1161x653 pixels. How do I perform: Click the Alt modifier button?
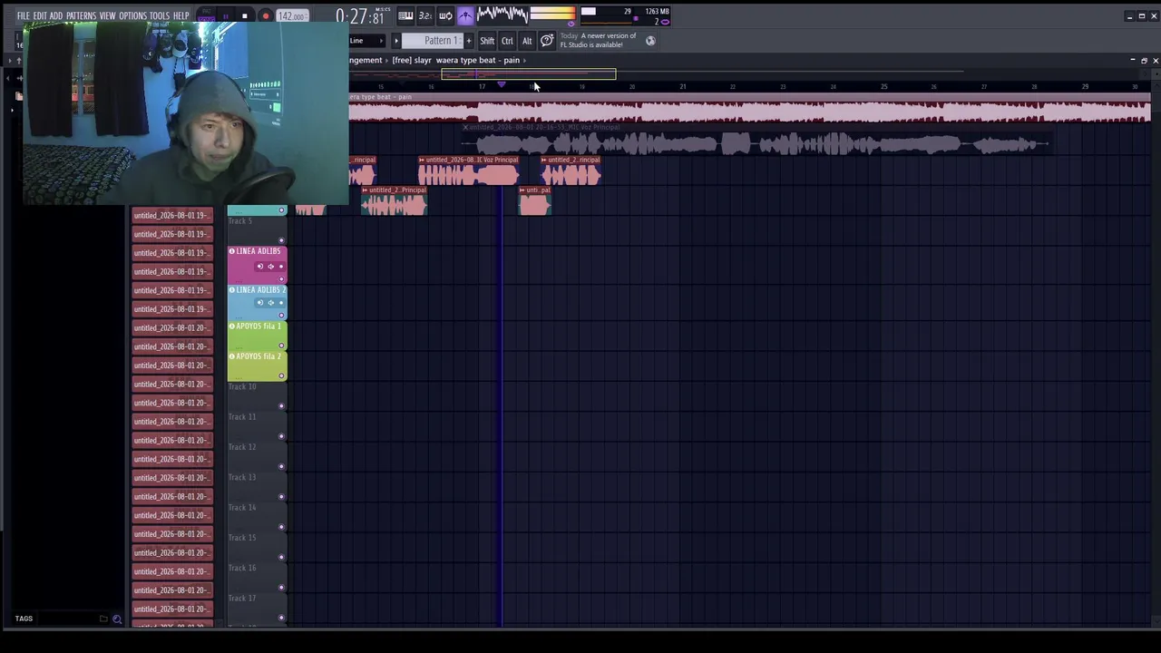click(x=527, y=41)
